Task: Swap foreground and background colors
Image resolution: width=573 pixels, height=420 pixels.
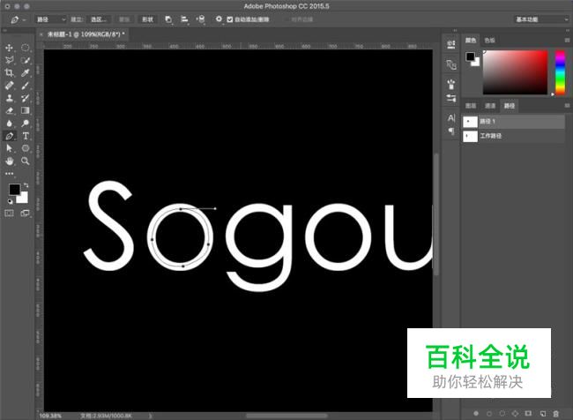Action: [x=26, y=185]
